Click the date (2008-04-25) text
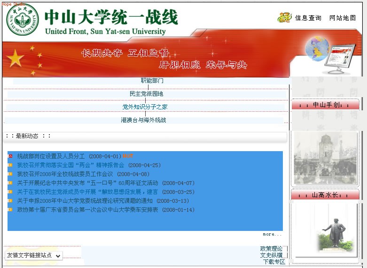The height and width of the screenshot is (268, 367). [x=144, y=165]
